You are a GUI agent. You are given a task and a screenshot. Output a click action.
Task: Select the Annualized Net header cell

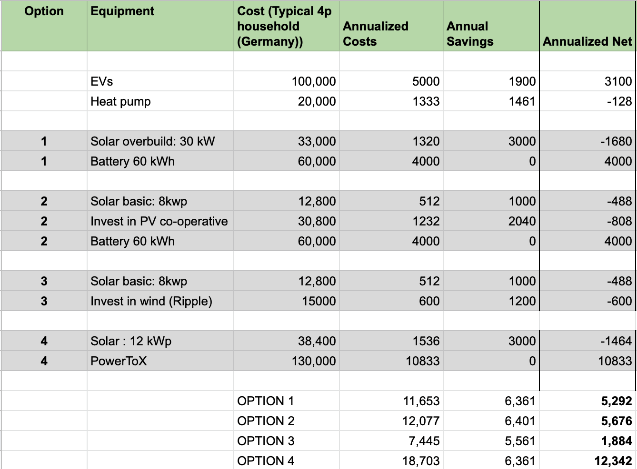click(x=589, y=42)
